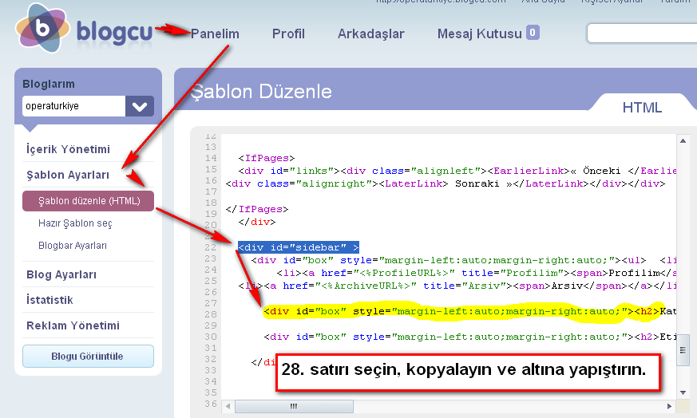Click the Bloglarım heading
697x418 pixels.
pyautogui.click(x=49, y=84)
